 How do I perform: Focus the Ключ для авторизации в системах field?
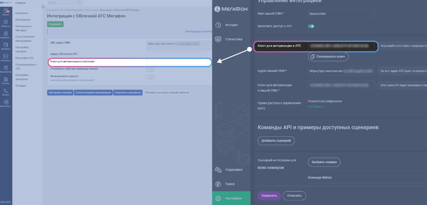tap(178, 63)
